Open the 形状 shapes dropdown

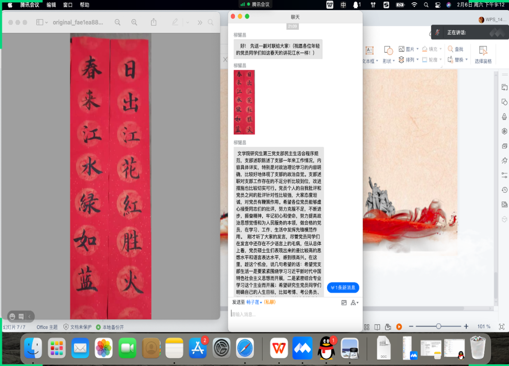tap(388, 55)
